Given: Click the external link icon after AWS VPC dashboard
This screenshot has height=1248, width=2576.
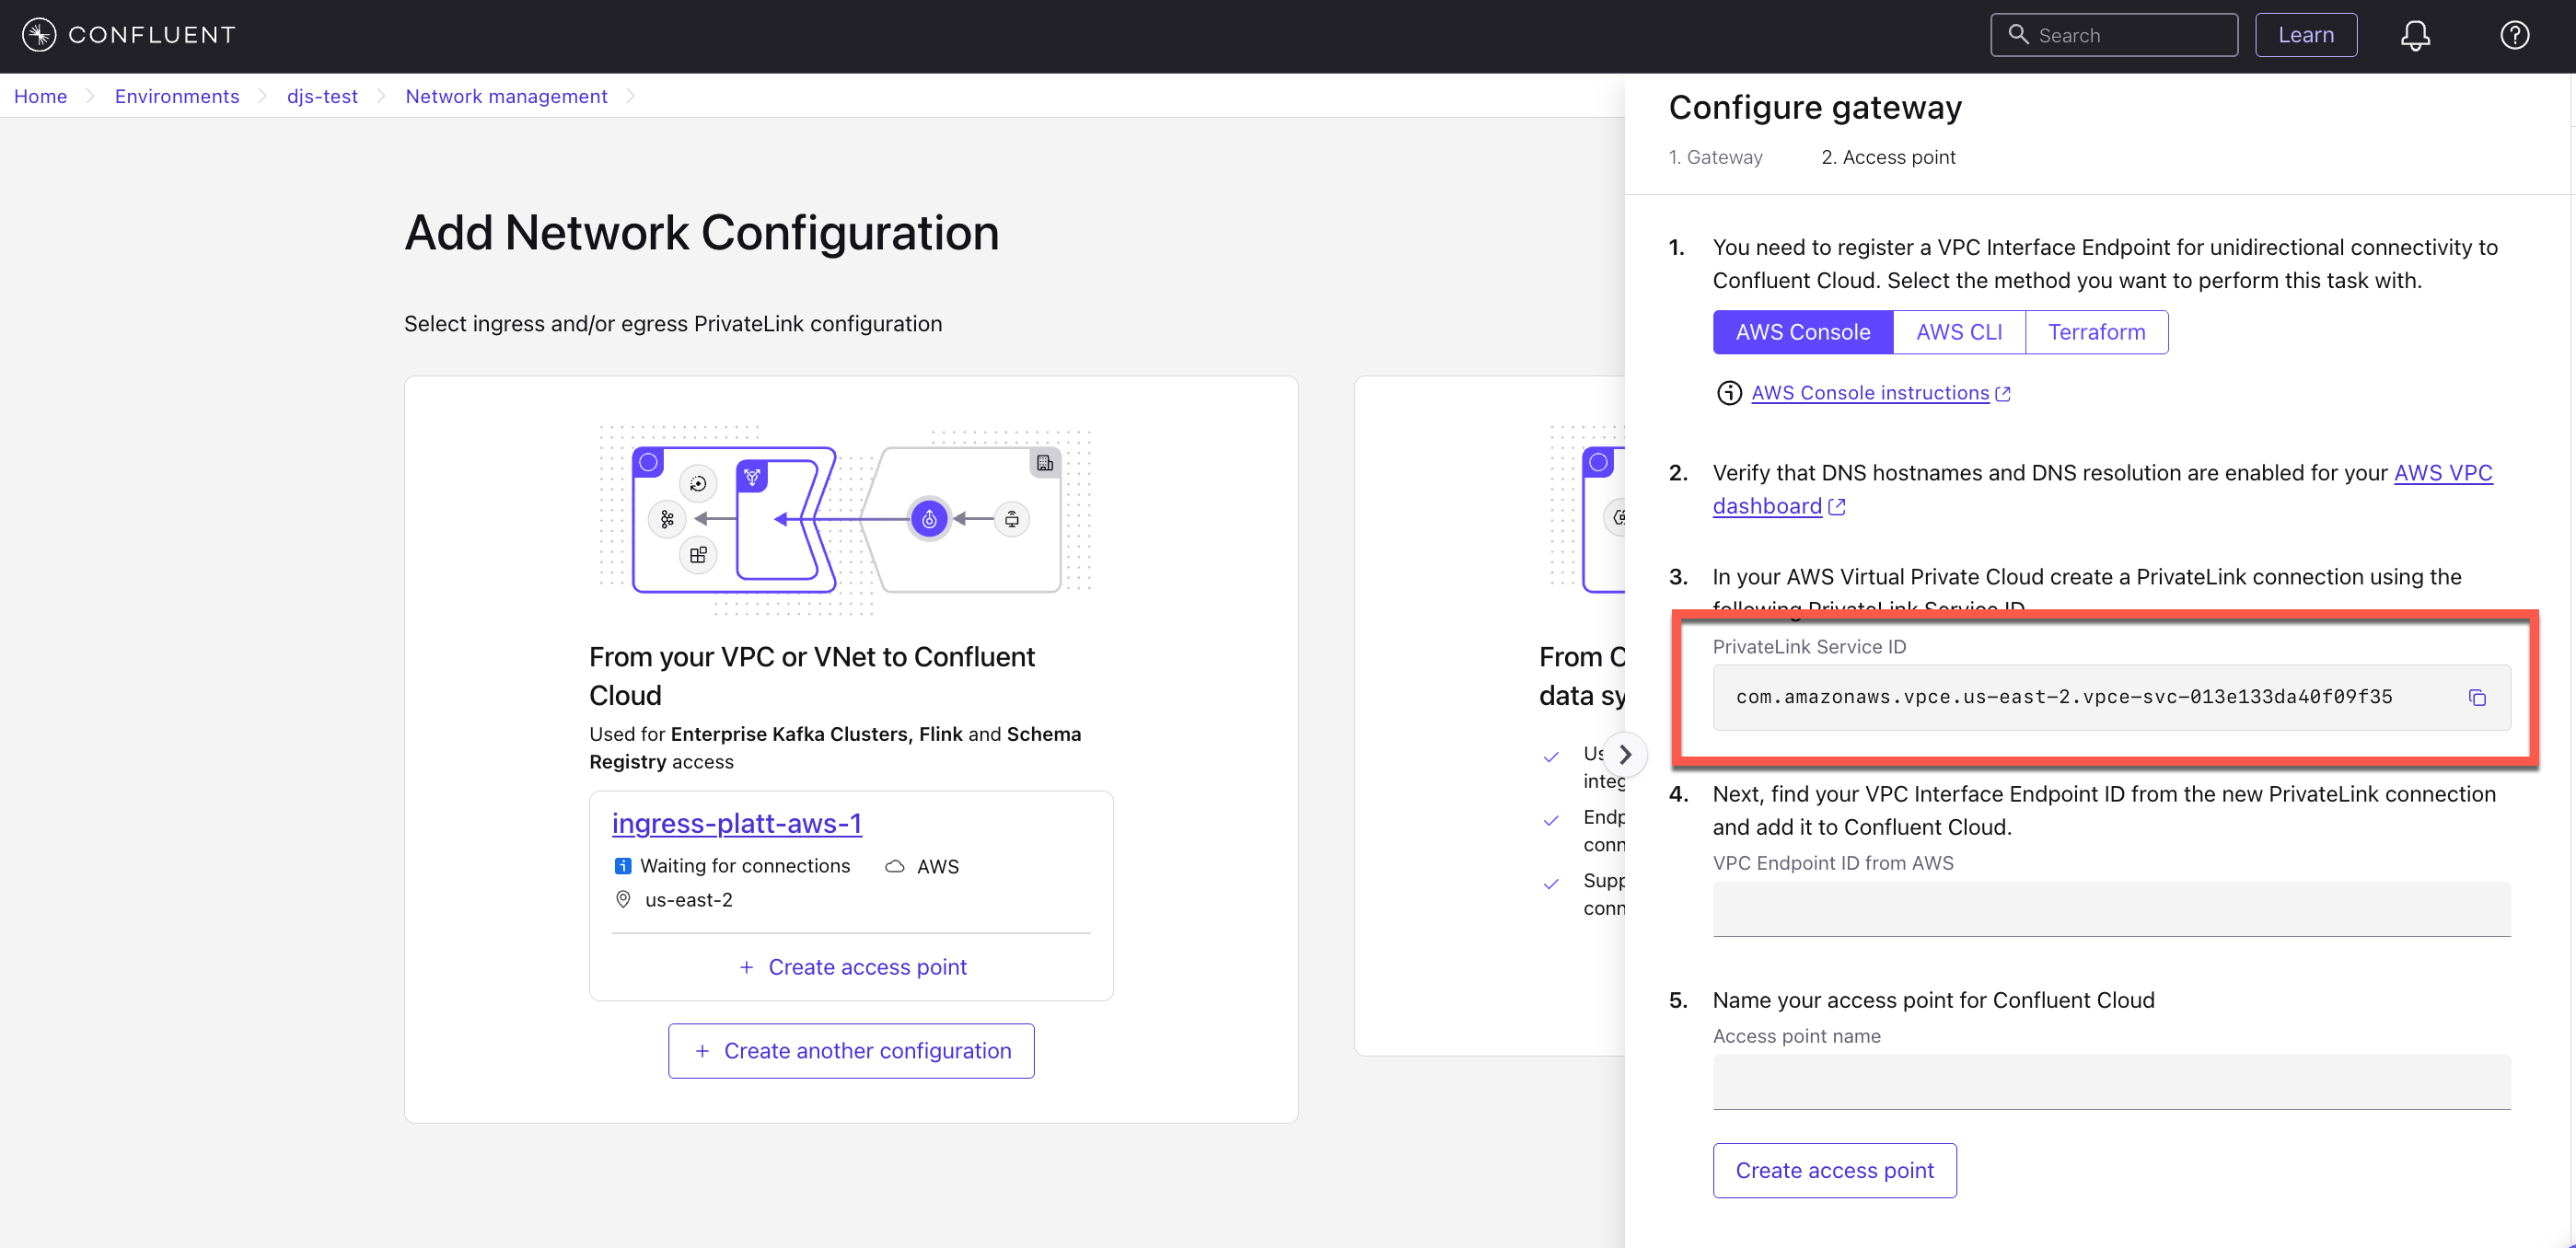Looking at the screenshot, I should [x=1837, y=507].
